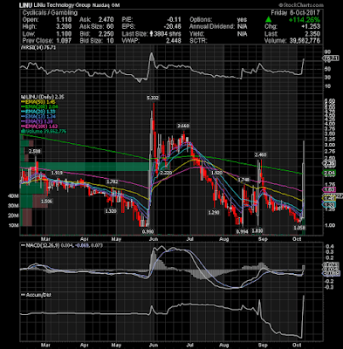Click the RSI(14) indicator label
This screenshot has height=349, width=343.
(31, 48)
